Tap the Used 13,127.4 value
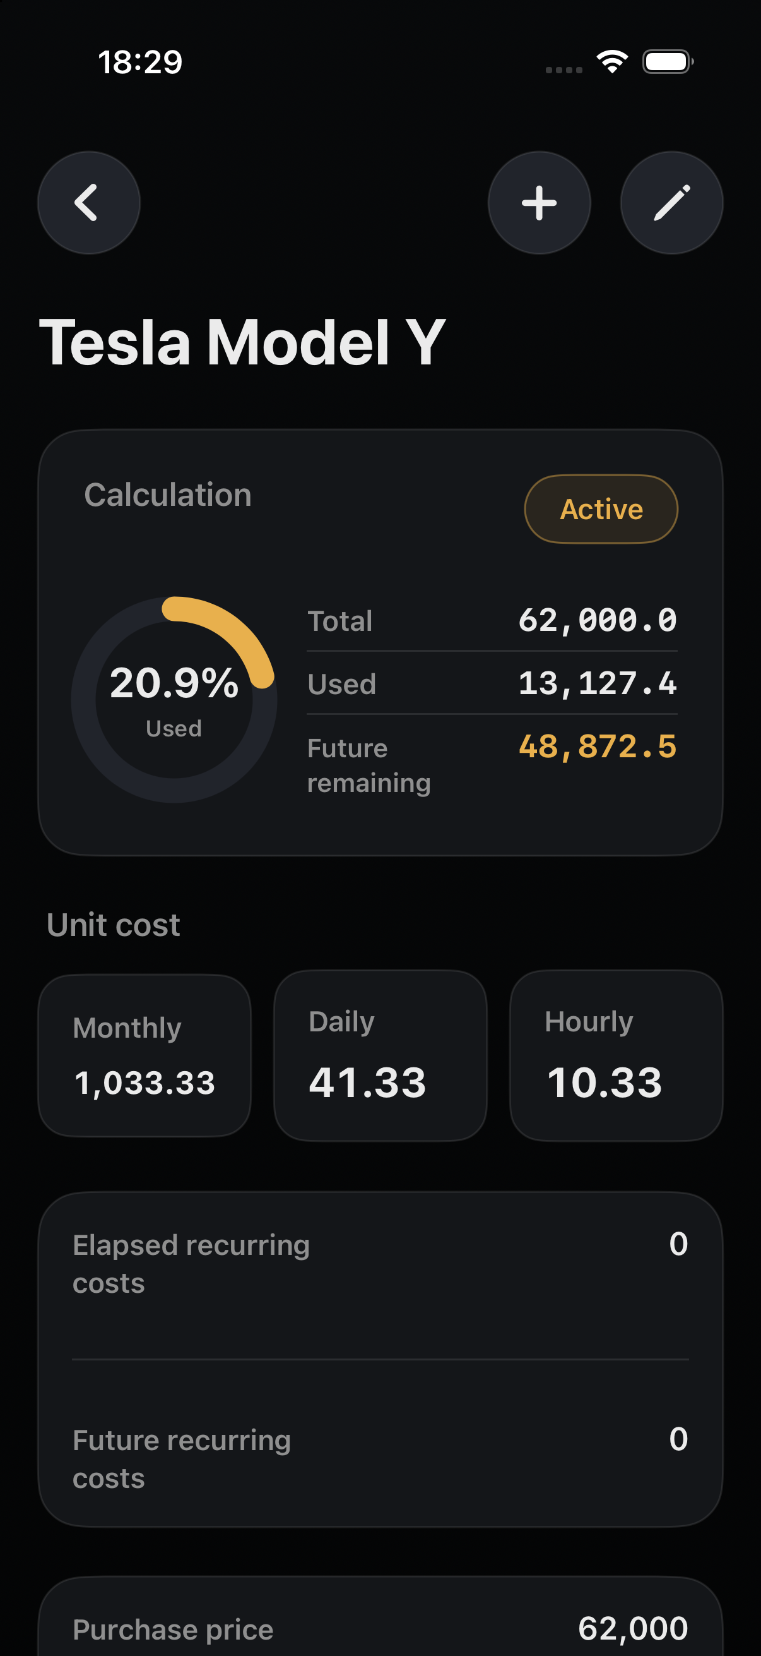This screenshot has height=1656, width=761. click(x=597, y=683)
